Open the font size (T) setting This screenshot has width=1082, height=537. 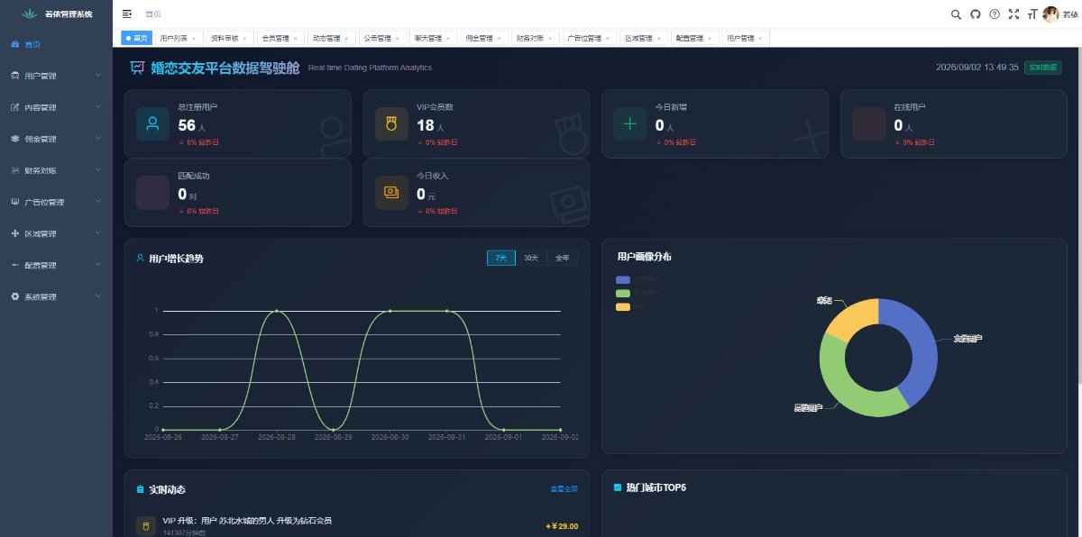[x=1032, y=14]
